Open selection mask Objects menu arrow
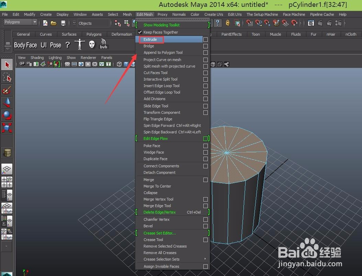This screenshot has width=362, height=276. (x=74, y=23)
